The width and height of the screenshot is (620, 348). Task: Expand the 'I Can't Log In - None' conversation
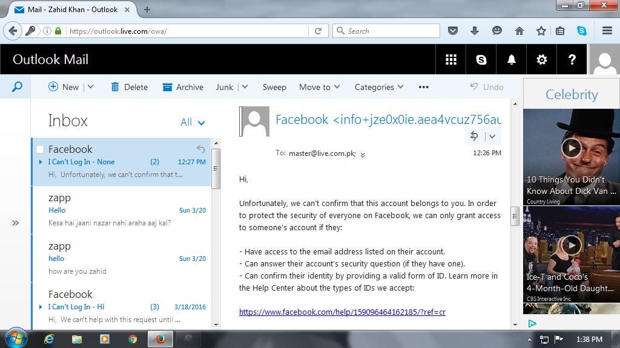41,162
